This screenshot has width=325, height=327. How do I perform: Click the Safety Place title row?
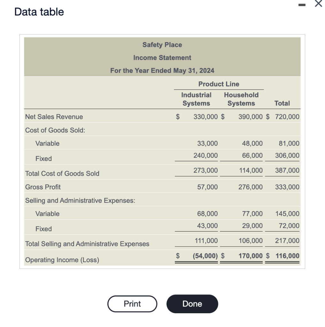162,45
